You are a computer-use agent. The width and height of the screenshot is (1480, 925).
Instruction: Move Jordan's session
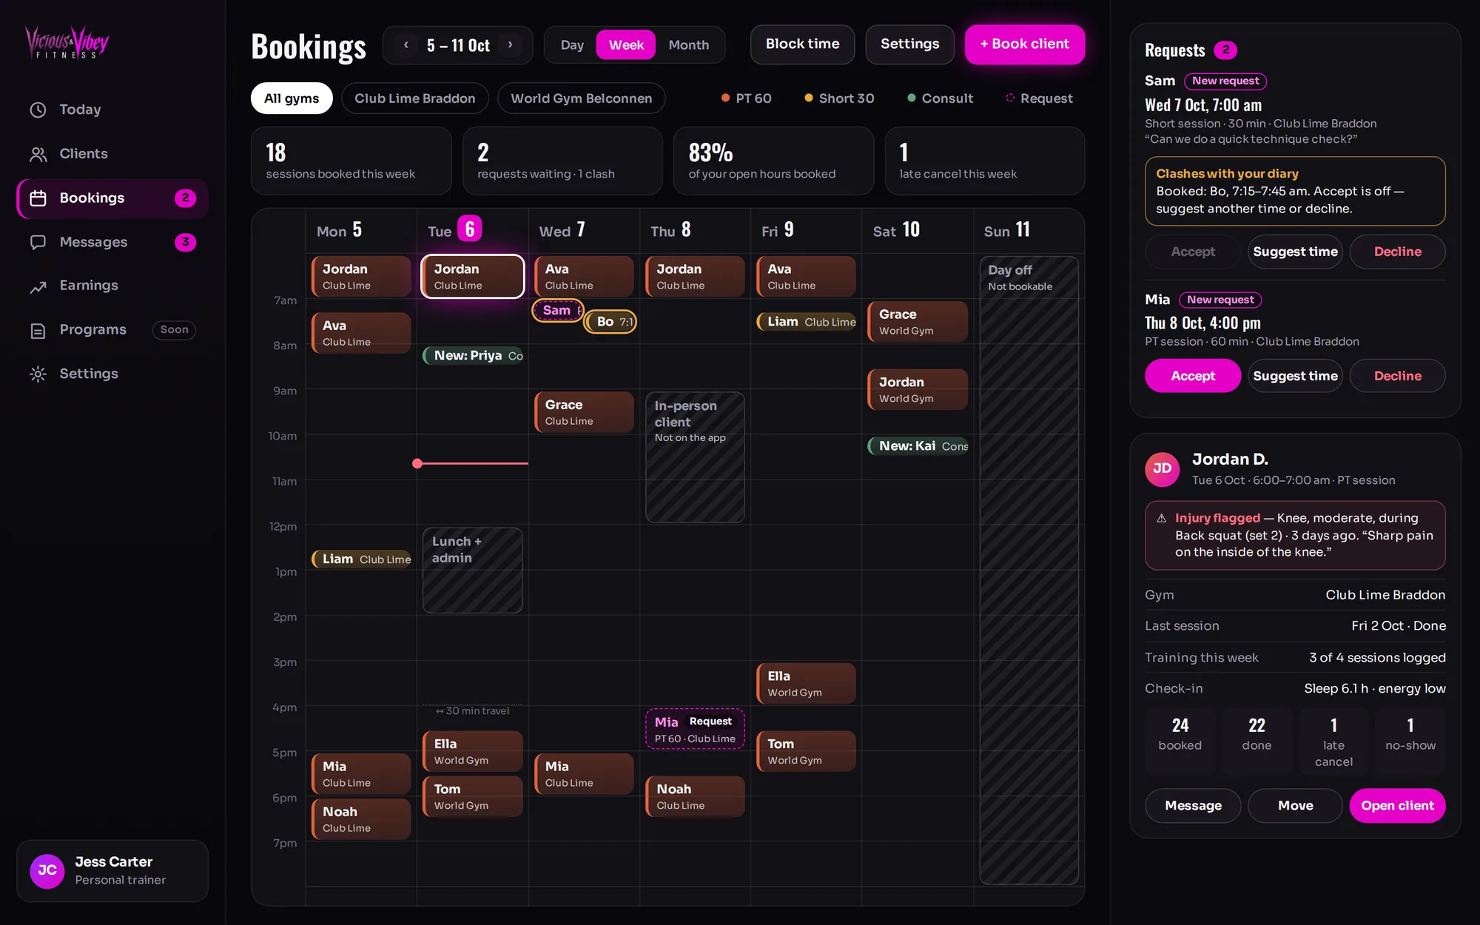[x=1295, y=806]
